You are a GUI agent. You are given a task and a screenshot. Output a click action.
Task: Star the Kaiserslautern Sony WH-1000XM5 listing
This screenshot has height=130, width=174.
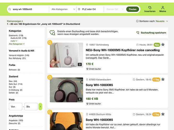(x=163, y=79)
